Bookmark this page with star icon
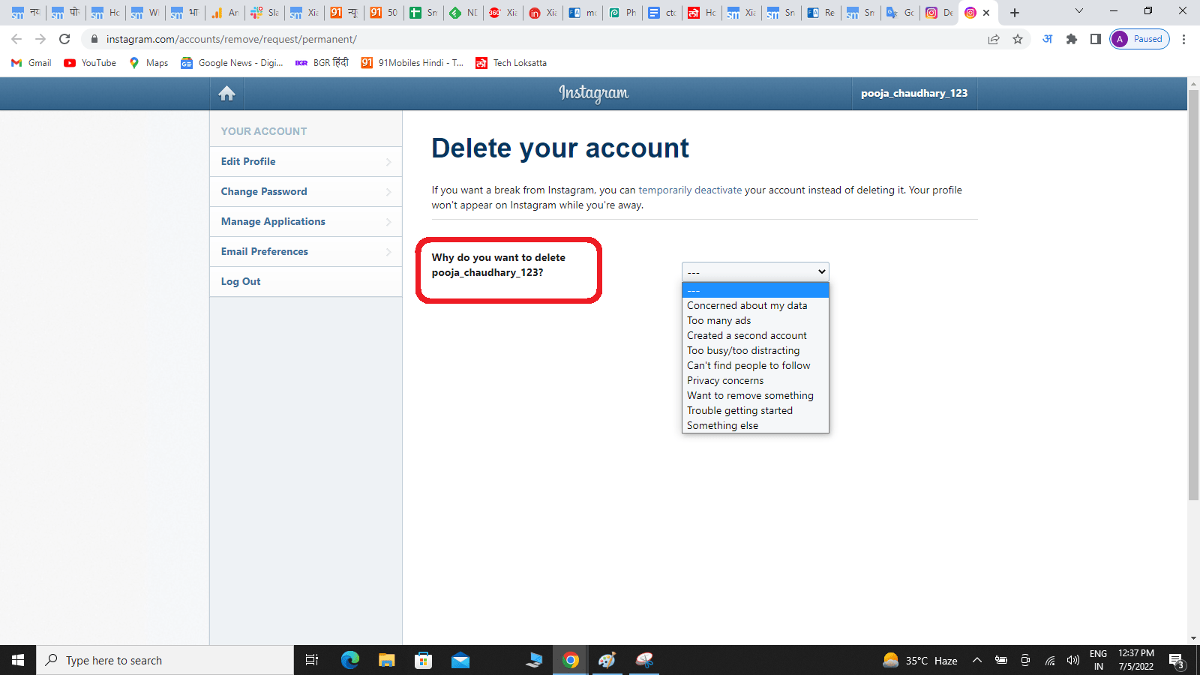Screen dimensions: 1200x675 click(x=1018, y=39)
